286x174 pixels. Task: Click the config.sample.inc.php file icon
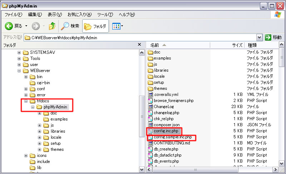click(x=150, y=137)
